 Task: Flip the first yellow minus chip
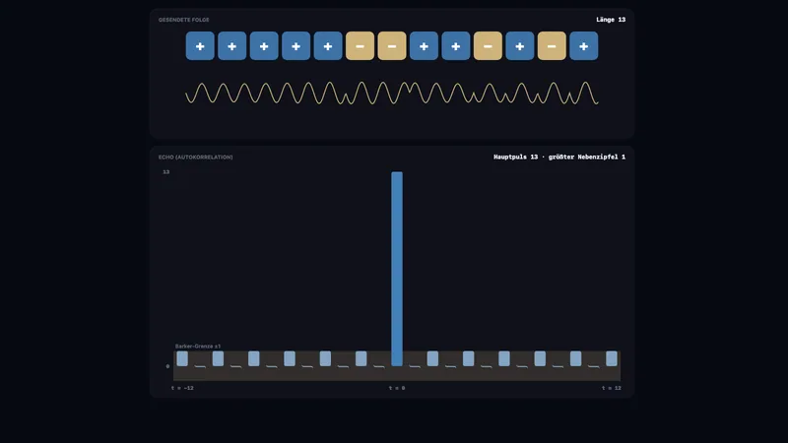pos(360,45)
